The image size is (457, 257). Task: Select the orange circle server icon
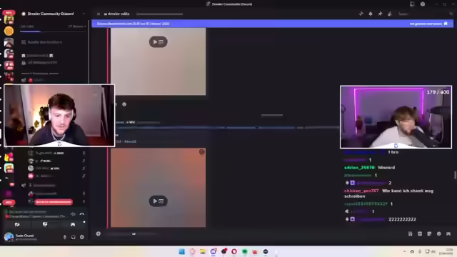tap(9, 31)
